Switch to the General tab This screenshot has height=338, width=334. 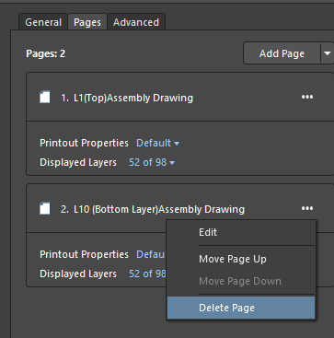coord(43,22)
